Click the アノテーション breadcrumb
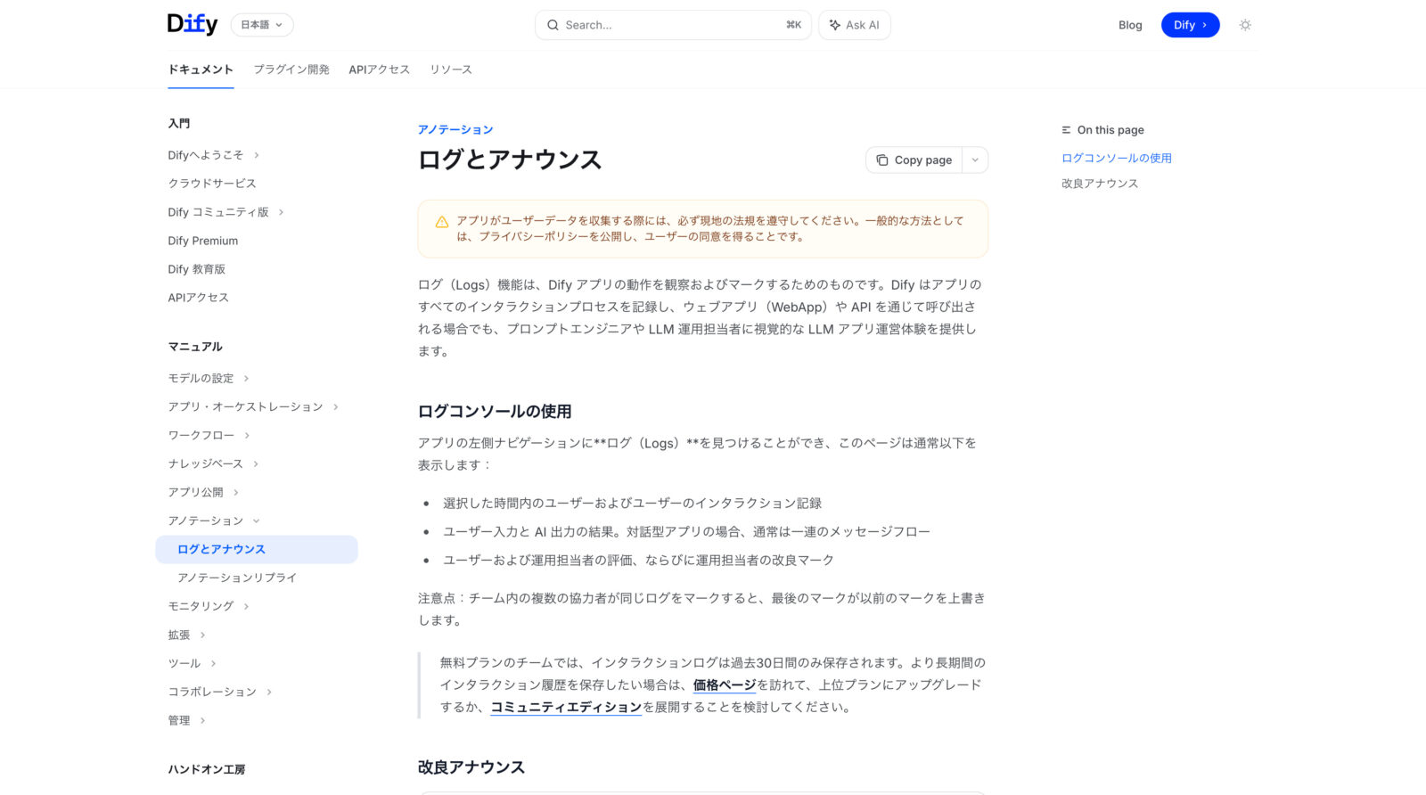 pyautogui.click(x=455, y=130)
